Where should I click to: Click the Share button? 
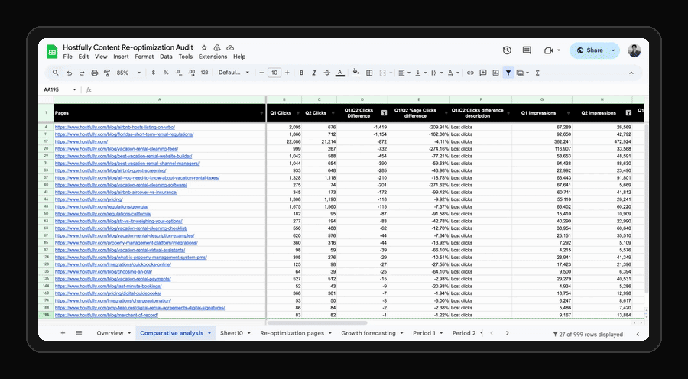pos(590,50)
